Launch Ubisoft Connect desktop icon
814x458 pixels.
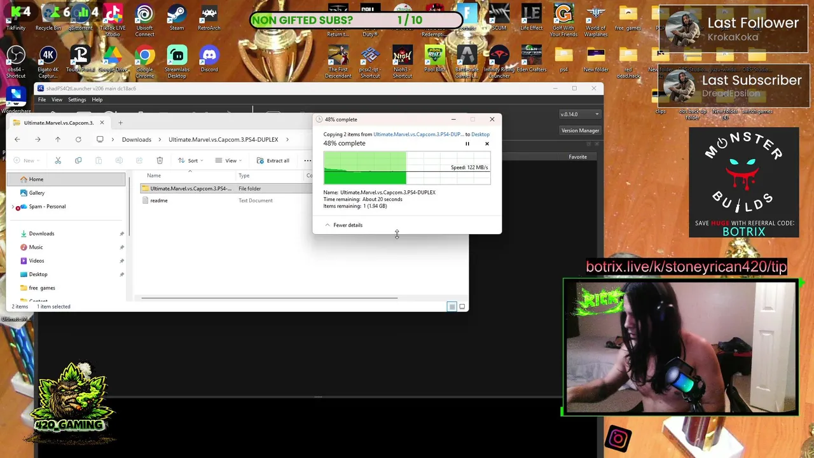point(144,19)
